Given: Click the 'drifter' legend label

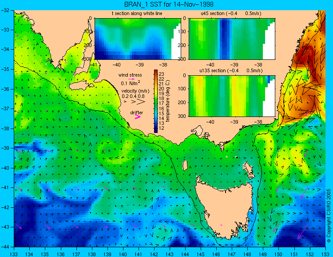Looking at the screenshot, I should tap(137, 113).
